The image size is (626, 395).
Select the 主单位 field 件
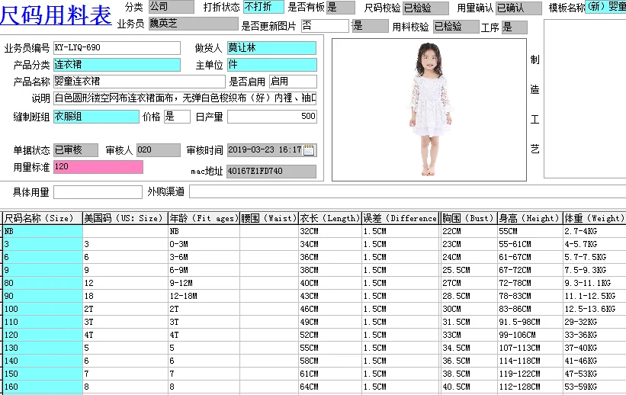tap(272, 65)
